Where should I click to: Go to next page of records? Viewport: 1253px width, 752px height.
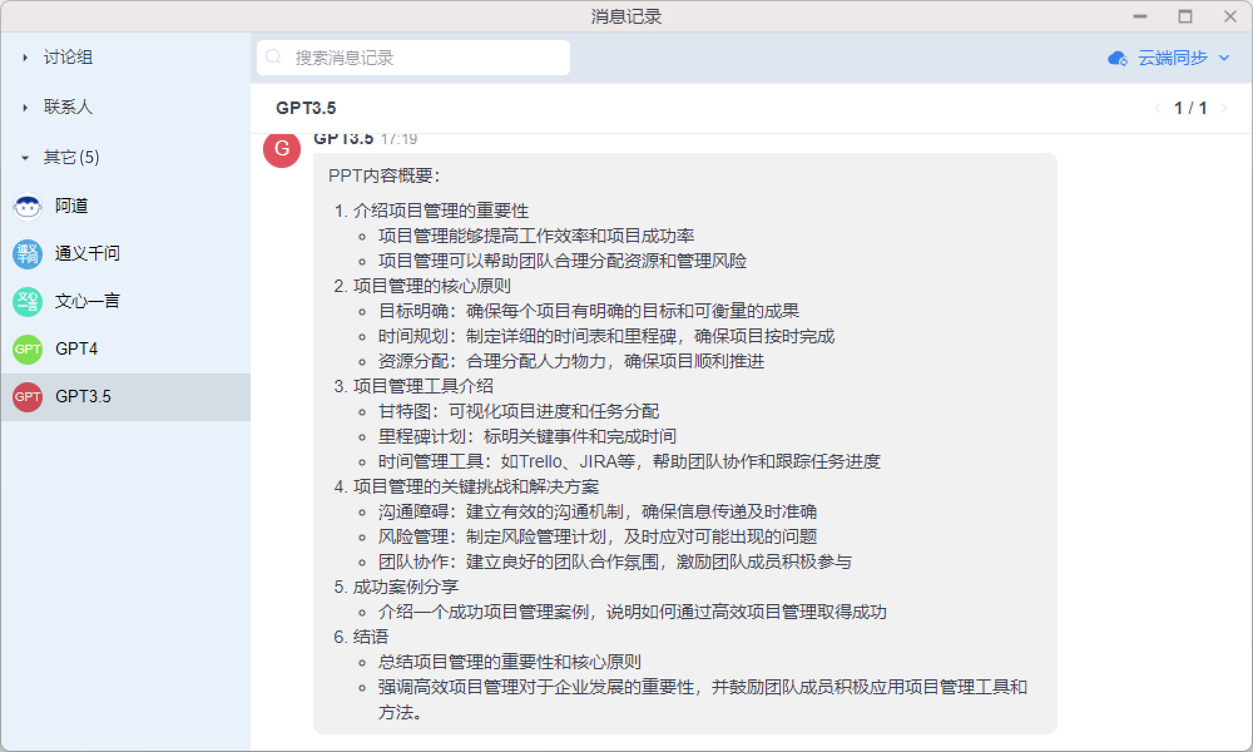click(1224, 108)
